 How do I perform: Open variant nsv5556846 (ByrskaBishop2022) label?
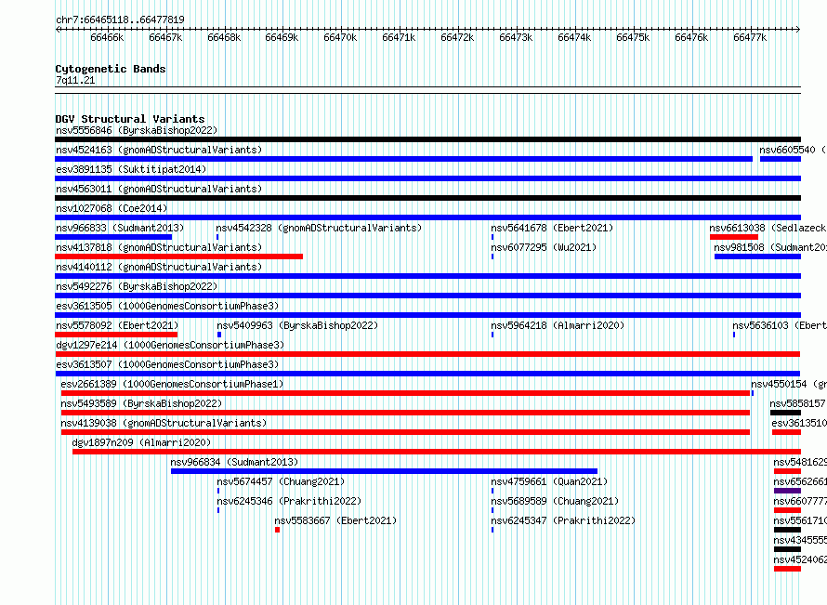click(x=137, y=130)
